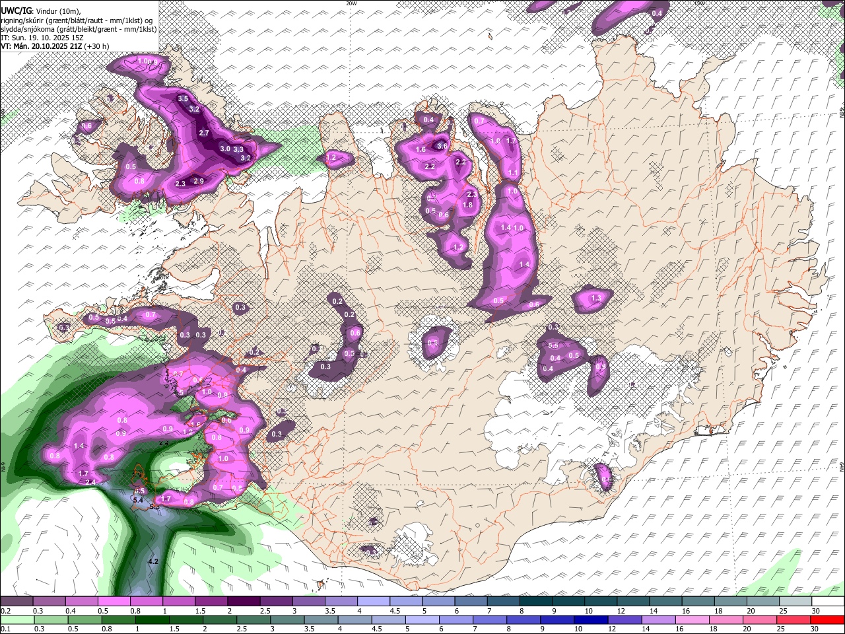Select the violet 12 swatch in lower legend row
The height and width of the screenshot is (634, 845).
click(x=625, y=620)
